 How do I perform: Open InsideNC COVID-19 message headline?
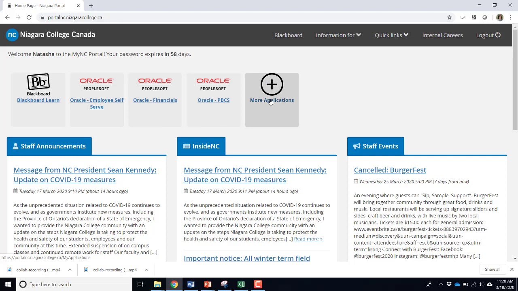(x=255, y=175)
